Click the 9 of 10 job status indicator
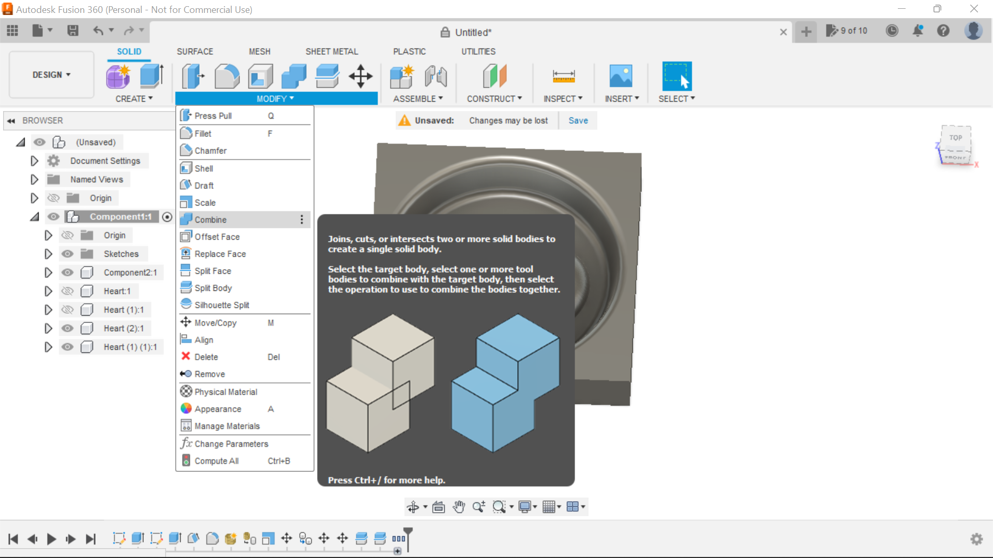The image size is (993, 558). pos(847,30)
